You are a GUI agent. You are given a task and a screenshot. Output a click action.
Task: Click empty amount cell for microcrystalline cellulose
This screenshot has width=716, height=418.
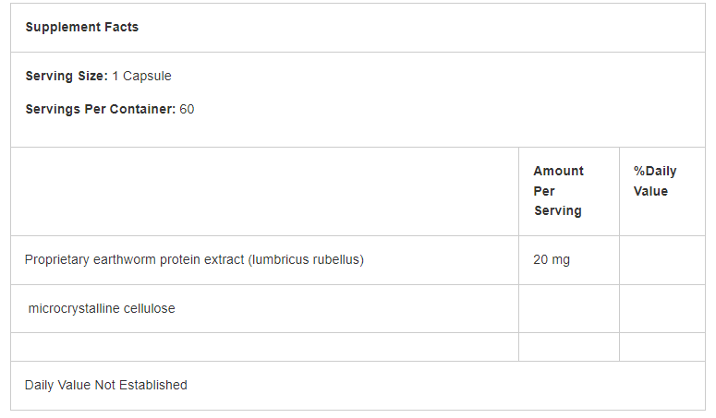tap(568, 308)
